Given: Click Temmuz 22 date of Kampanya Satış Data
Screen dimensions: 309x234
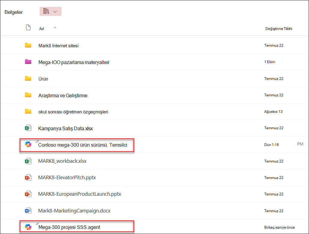Looking at the screenshot, I should (274, 128).
